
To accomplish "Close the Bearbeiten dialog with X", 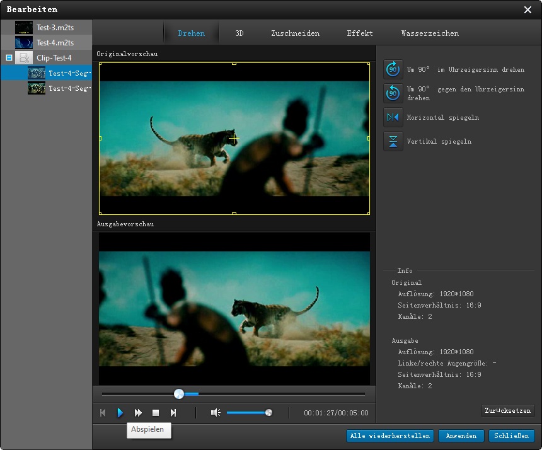I will click(x=528, y=9).
